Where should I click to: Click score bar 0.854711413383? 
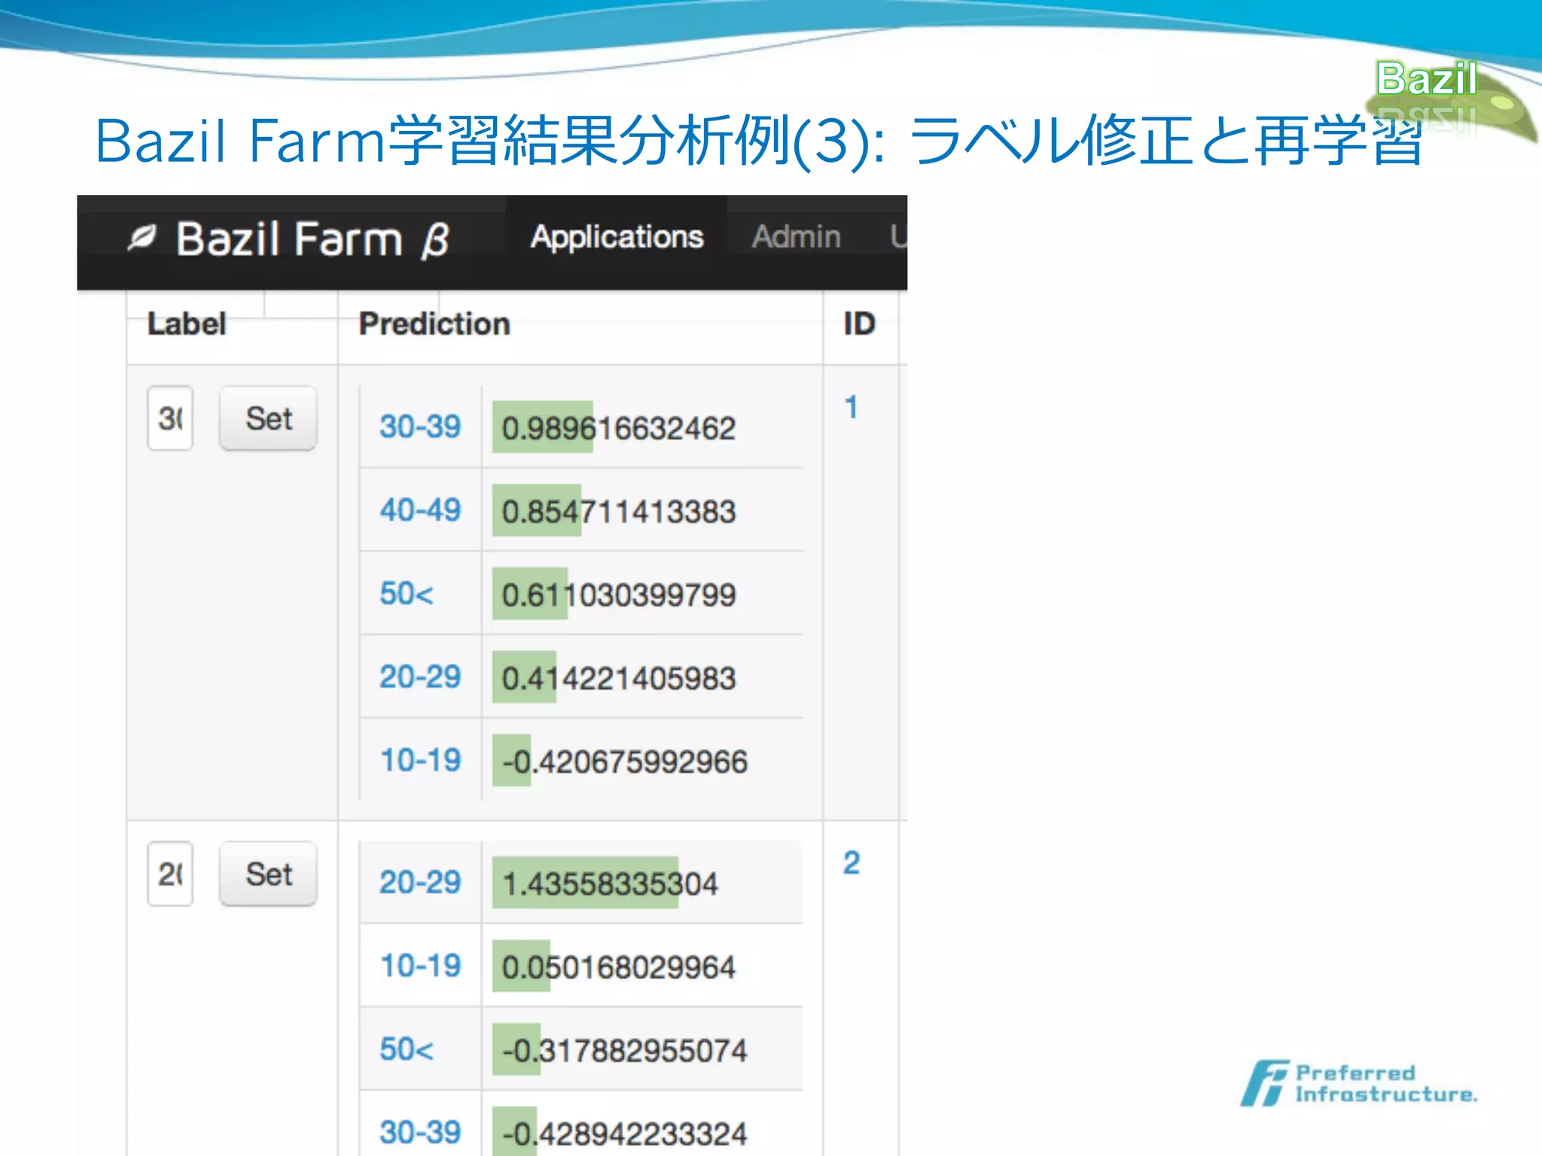coord(537,511)
